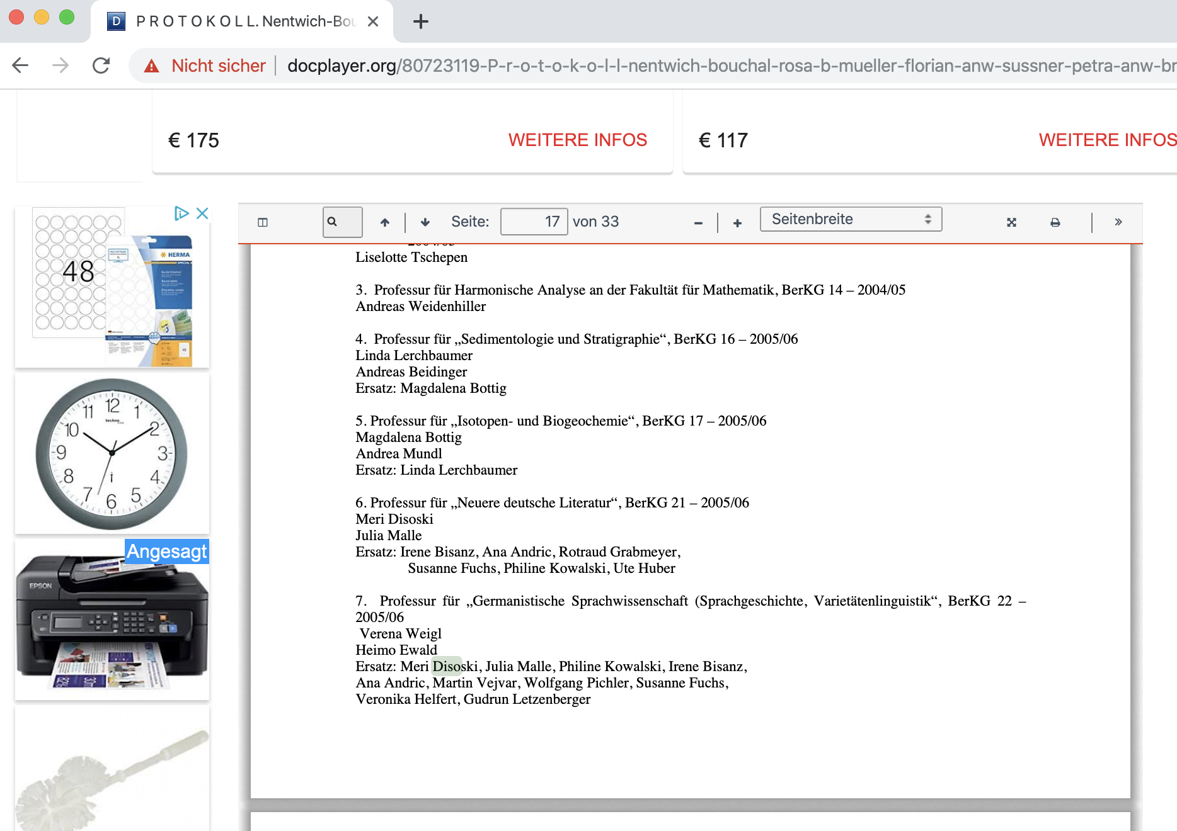Open the Seitenbreite zoom dropdown

(851, 219)
